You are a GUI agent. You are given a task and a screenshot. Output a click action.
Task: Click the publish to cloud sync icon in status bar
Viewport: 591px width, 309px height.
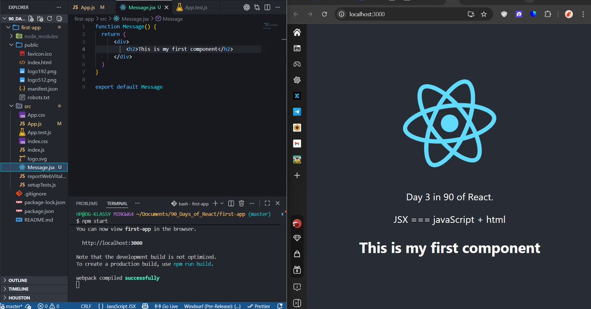pyautogui.click(x=28, y=306)
